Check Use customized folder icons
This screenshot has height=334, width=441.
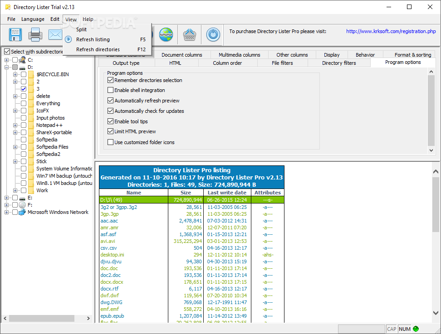111,142
